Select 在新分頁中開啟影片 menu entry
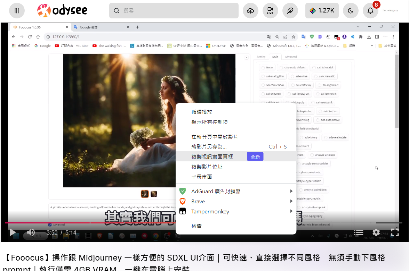 point(236,137)
